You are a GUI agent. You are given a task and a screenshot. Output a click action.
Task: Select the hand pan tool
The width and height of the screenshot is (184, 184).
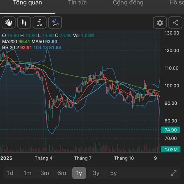tap(9, 22)
